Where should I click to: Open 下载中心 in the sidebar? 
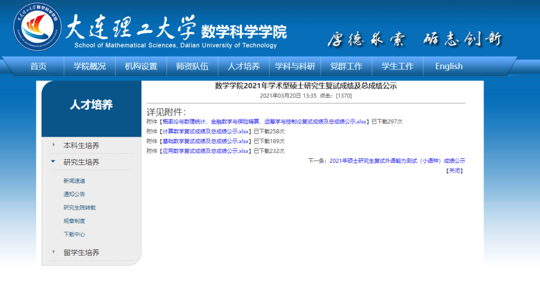(74, 235)
